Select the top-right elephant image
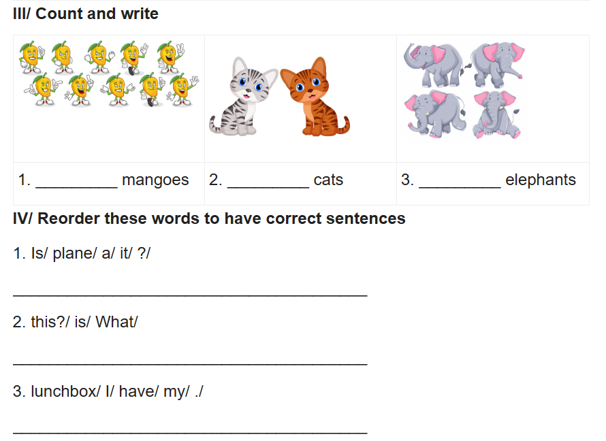The height and width of the screenshot is (441, 606). [496, 63]
